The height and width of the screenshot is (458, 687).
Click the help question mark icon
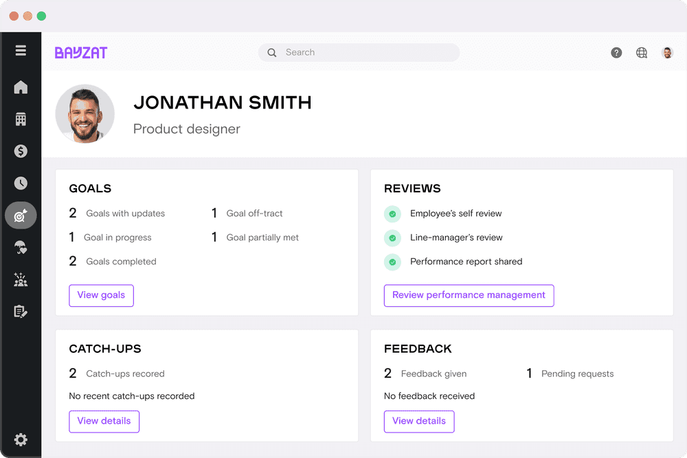(x=616, y=52)
